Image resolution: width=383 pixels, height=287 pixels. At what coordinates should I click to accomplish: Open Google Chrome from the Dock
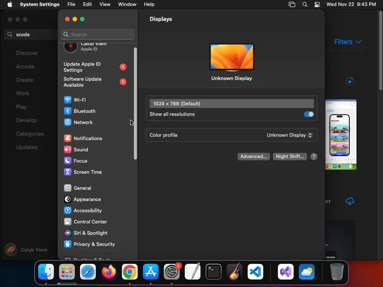point(130,272)
